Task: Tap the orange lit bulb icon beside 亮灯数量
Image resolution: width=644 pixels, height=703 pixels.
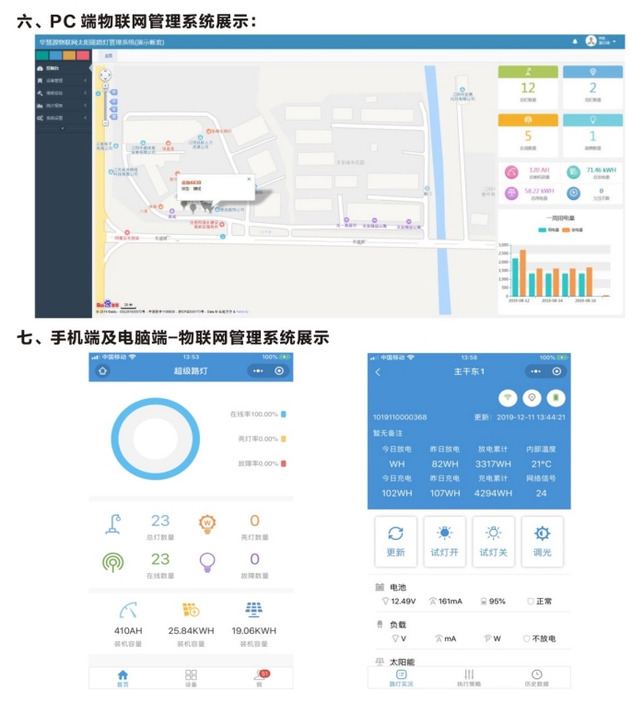Action: [207, 523]
